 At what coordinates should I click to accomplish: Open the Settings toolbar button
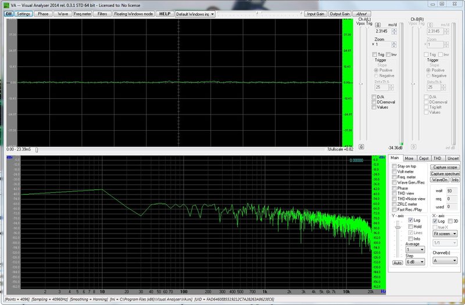(x=23, y=13)
